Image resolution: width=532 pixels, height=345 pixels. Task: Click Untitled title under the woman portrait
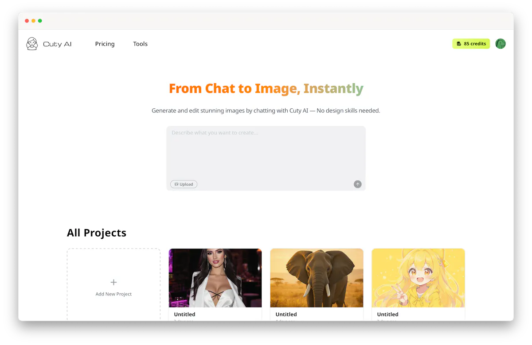(184, 314)
